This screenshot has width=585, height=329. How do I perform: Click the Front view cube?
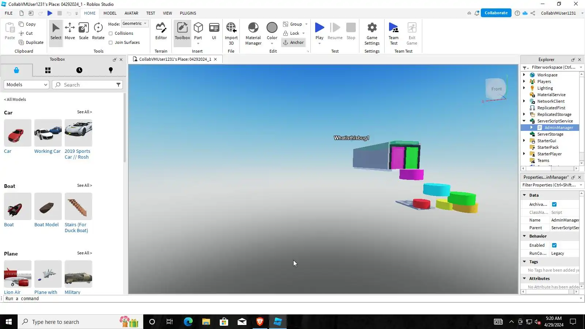click(496, 89)
